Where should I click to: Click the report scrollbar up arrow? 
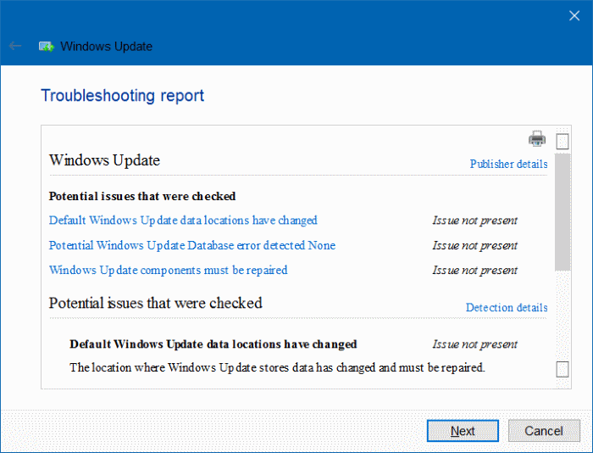563,142
